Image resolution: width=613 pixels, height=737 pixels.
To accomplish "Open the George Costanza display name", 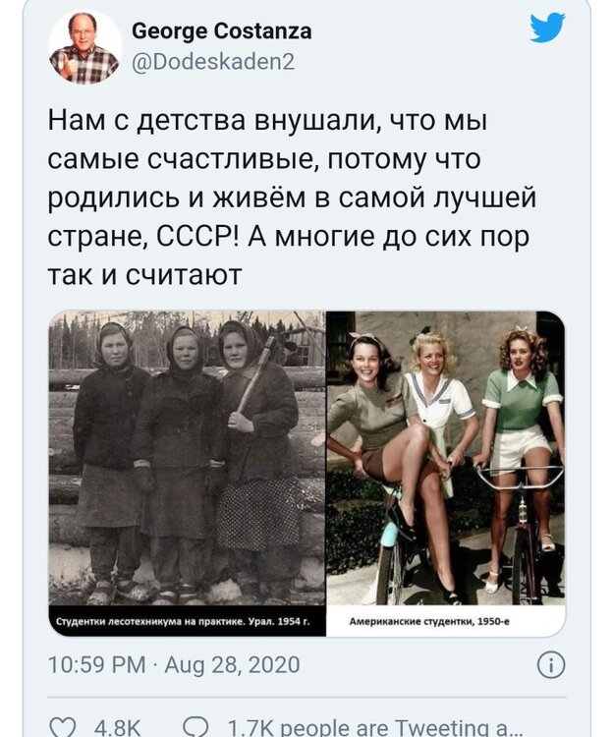I will click(221, 31).
